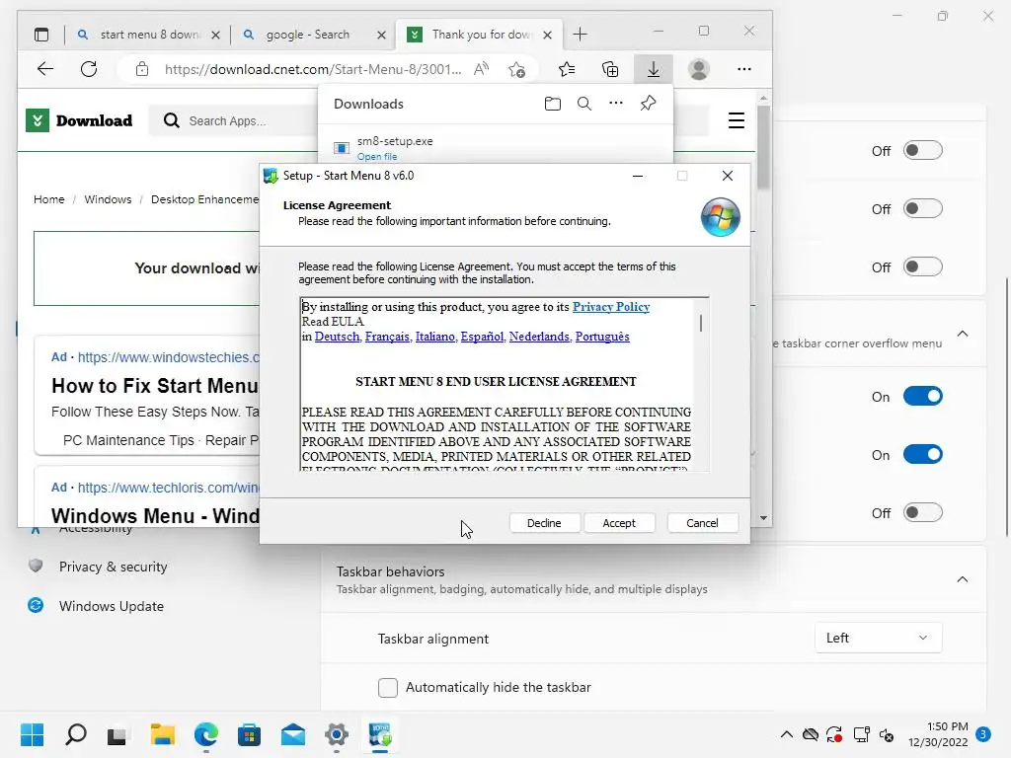Open the Italiano EULA link
Viewport: 1011px width, 758px height.
[435, 337]
